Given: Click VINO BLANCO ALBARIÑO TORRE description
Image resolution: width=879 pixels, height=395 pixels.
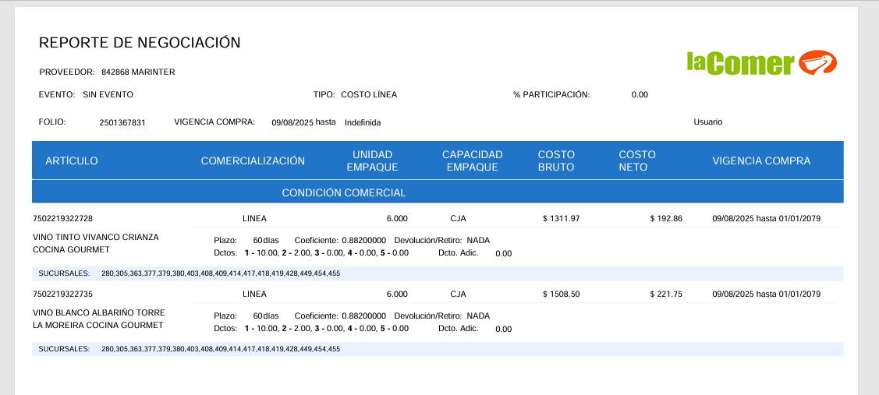Looking at the screenshot, I should [98, 312].
